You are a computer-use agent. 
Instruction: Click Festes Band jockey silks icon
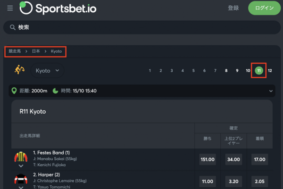pos(21,157)
